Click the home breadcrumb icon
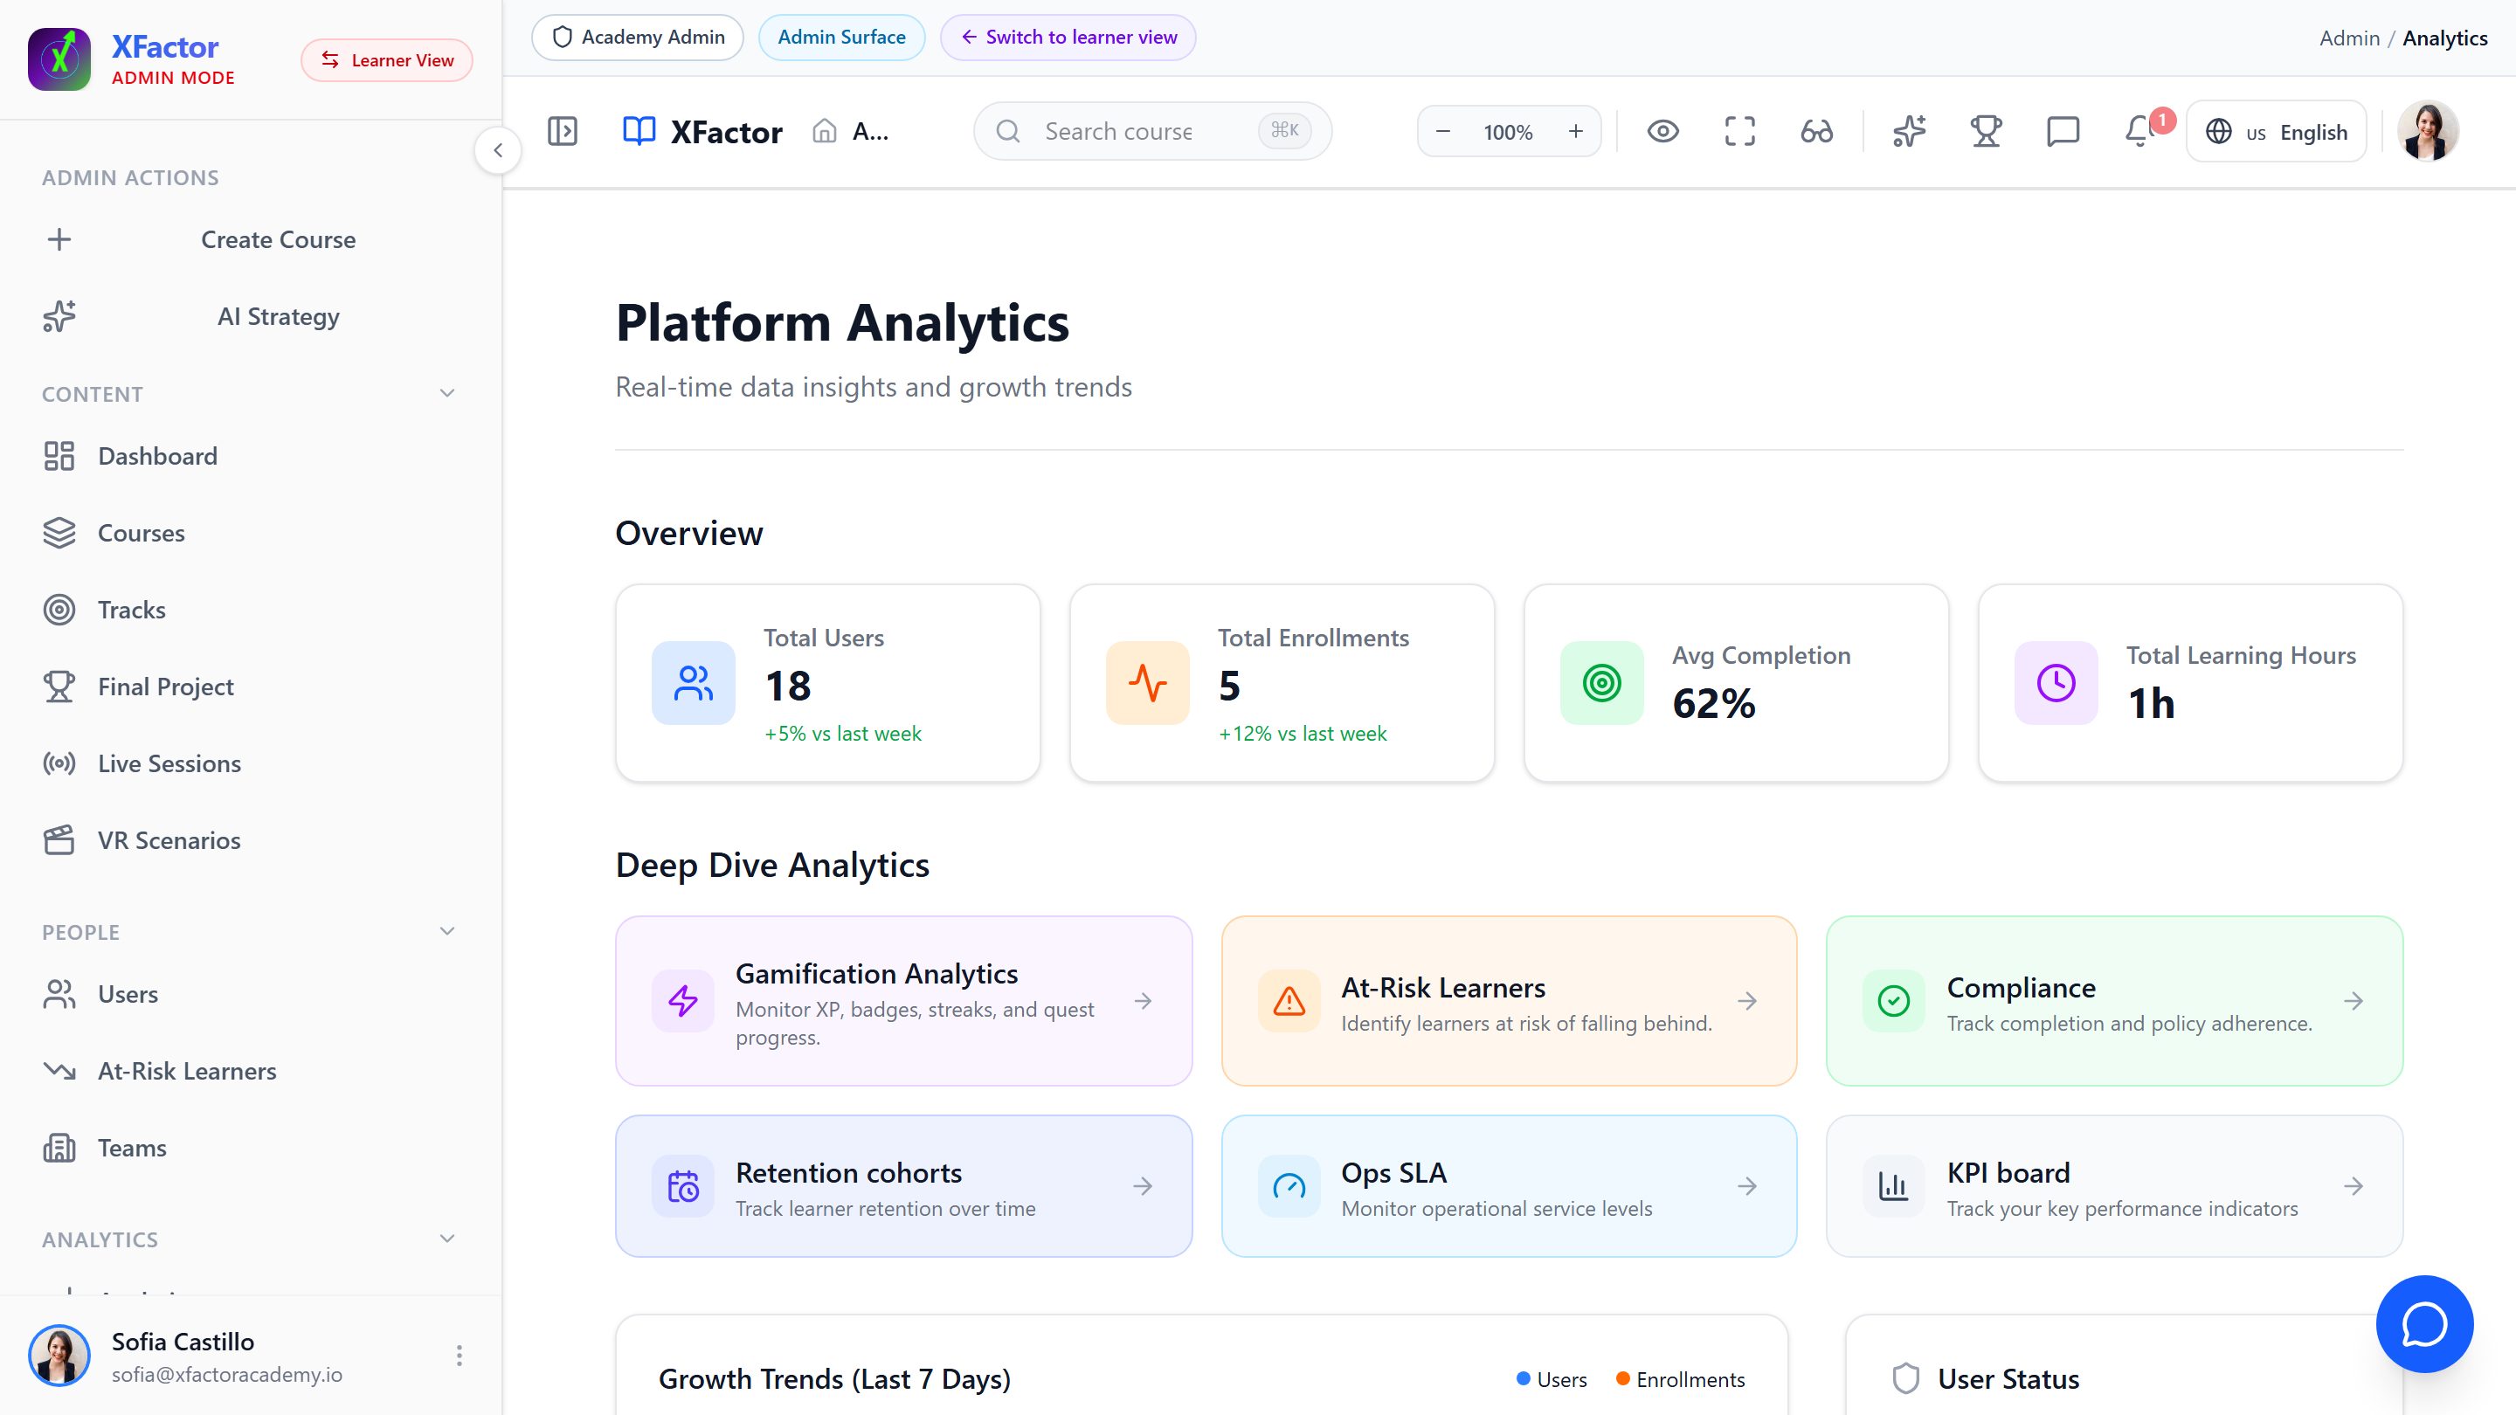The image size is (2516, 1415). (x=825, y=131)
